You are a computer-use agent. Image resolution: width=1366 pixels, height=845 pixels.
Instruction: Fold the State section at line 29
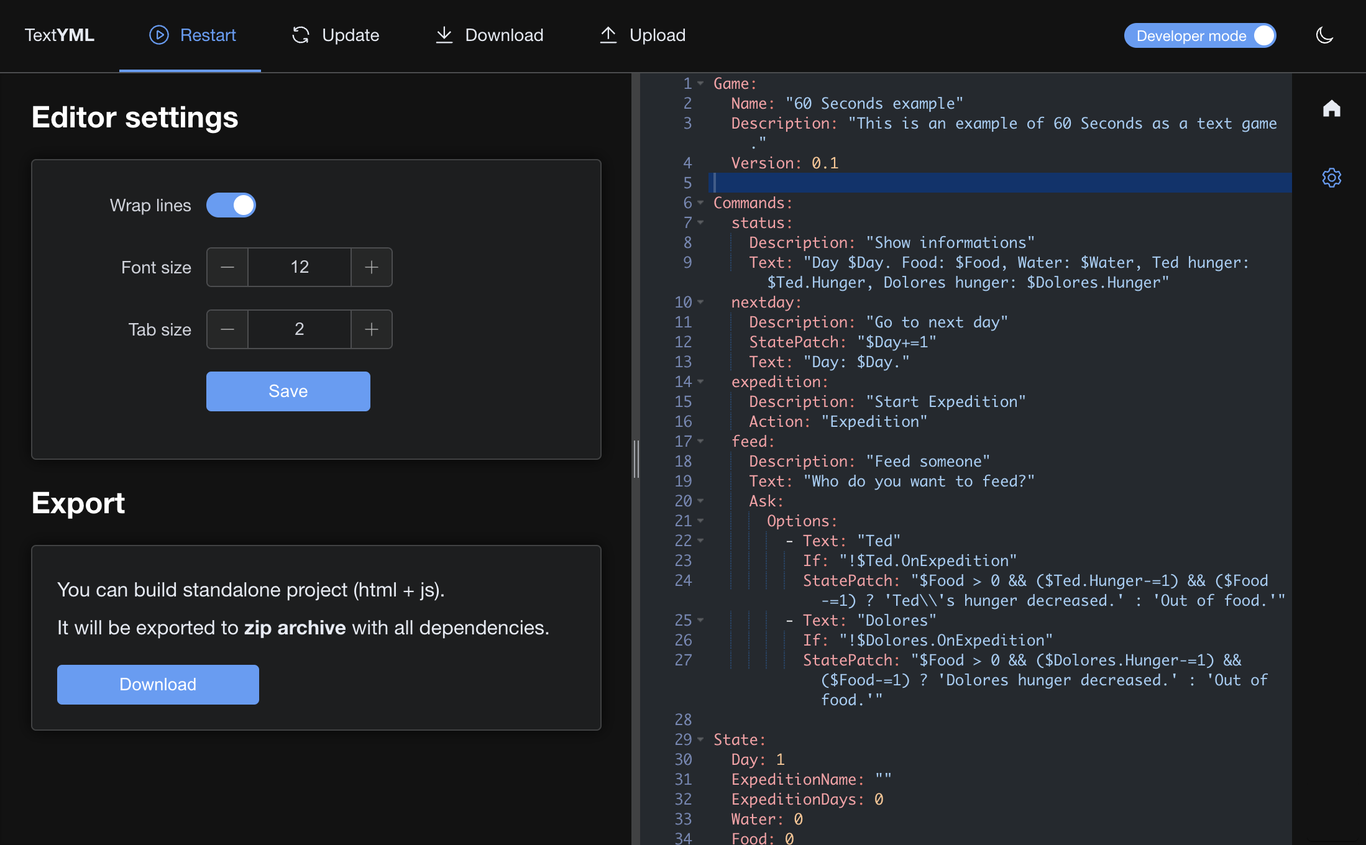700,739
